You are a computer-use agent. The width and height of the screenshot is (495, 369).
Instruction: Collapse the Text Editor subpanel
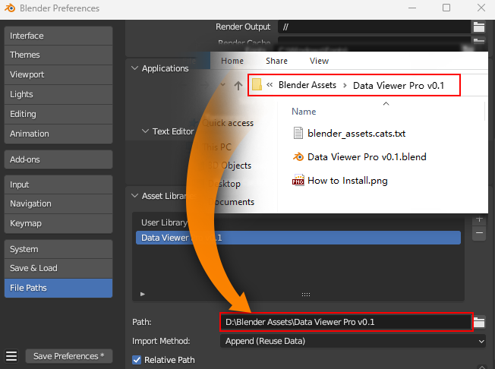[x=145, y=131]
